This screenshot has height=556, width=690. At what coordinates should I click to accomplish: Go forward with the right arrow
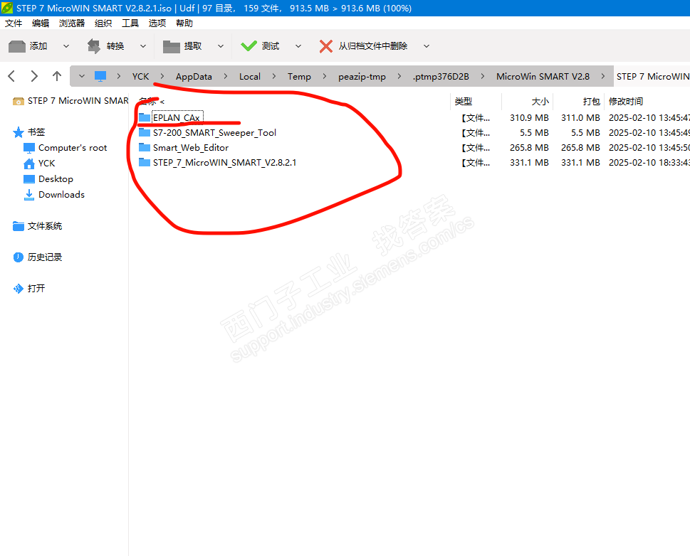pyautogui.click(x=34, y=76)
